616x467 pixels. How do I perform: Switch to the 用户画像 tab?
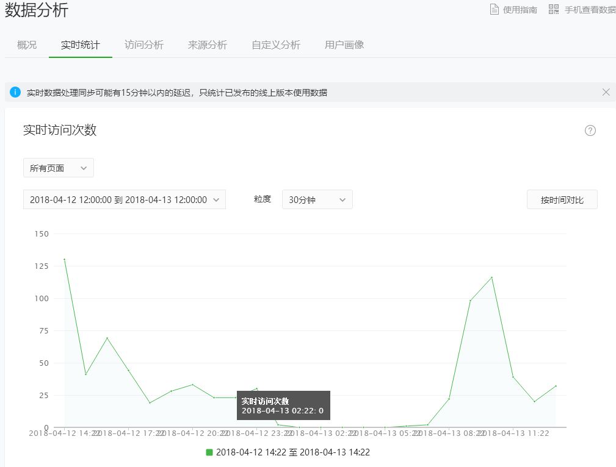(x=344, y=45)
